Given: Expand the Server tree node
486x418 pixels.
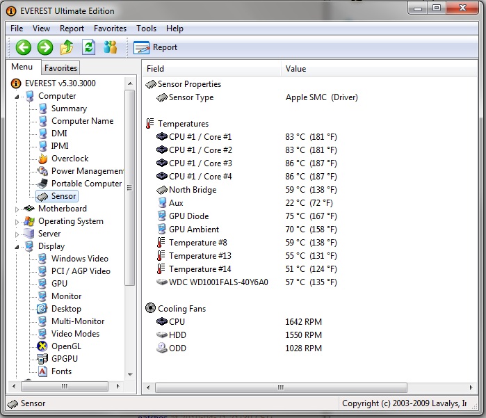Looking at the screenshot, I should click(17, 234).
